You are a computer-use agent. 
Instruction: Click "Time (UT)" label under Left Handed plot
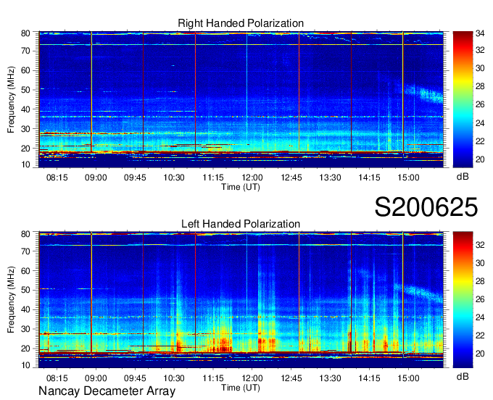241,388
